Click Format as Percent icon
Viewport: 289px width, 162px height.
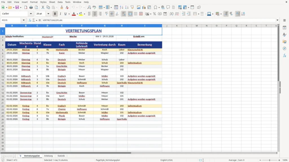click(154, 14)
